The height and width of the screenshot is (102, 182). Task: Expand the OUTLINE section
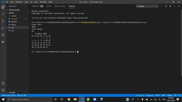(12, 93)
